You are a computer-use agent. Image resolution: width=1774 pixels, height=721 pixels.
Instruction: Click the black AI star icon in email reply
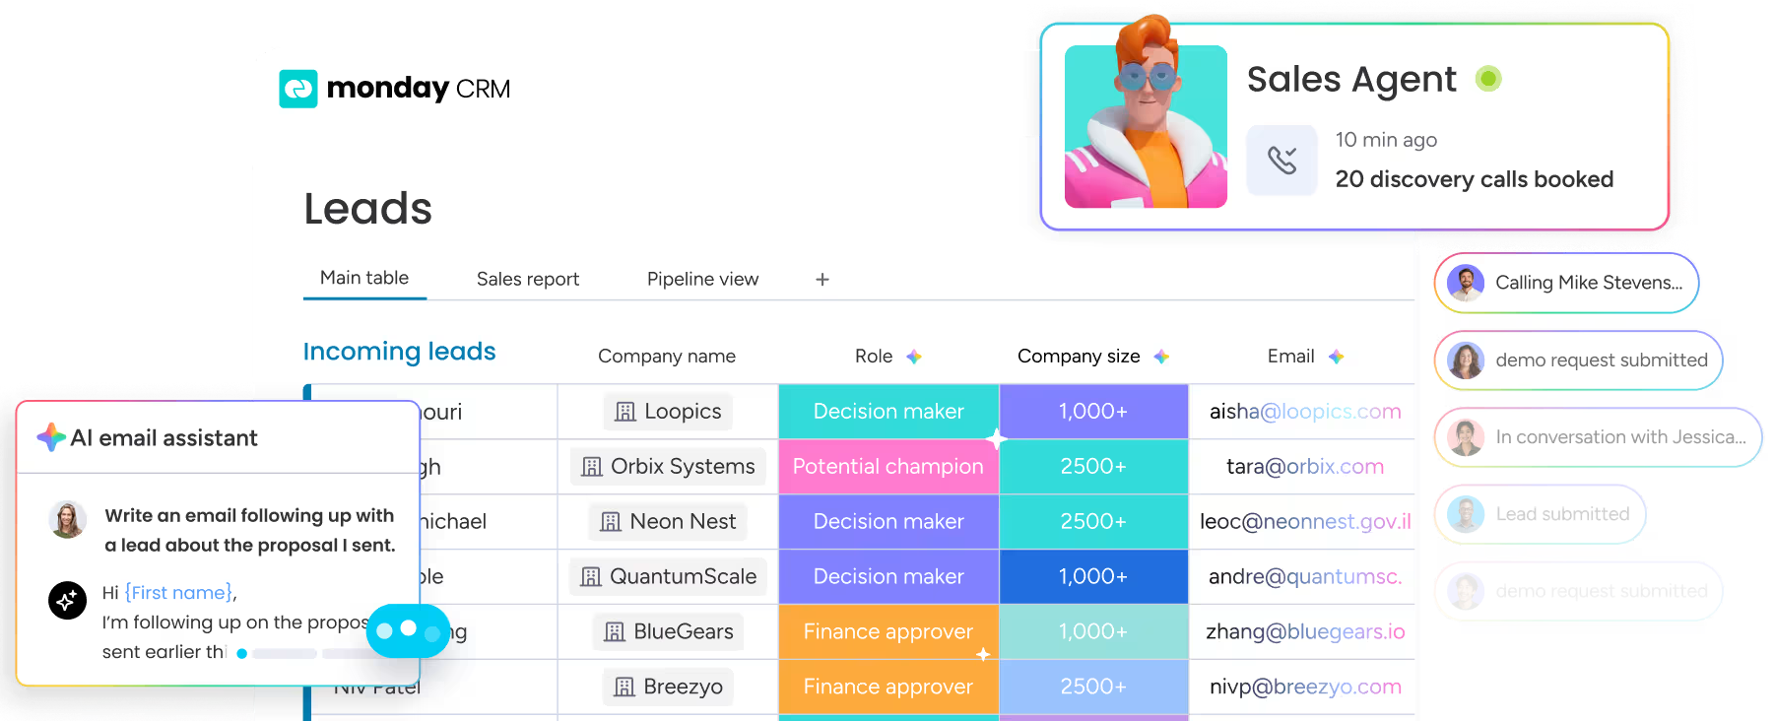pyautogui.click(x=67, y=599)
